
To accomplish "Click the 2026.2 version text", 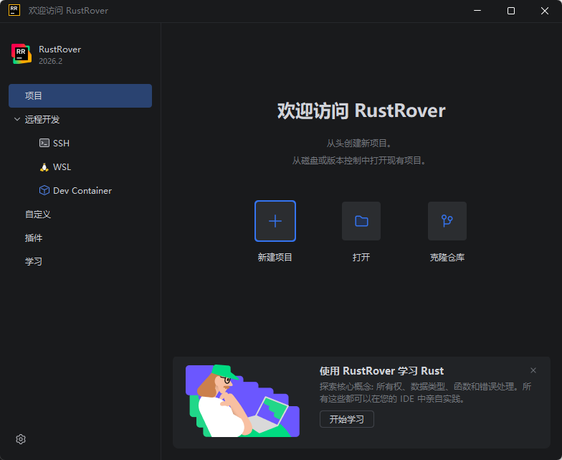I will [50, 61].
